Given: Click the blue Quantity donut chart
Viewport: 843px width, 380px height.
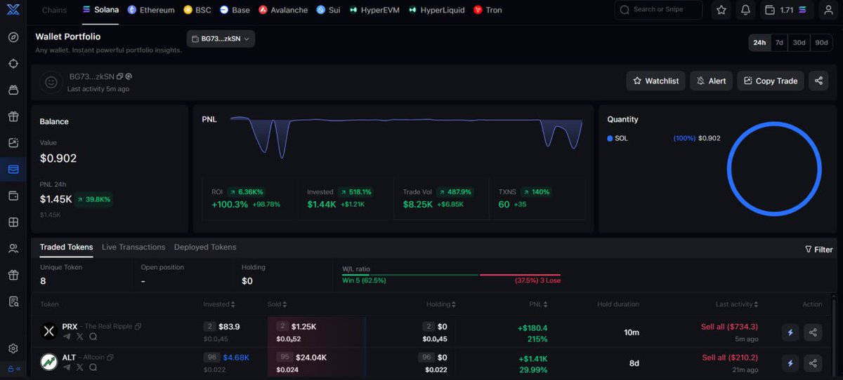Looking at the screenshot, I should coord(774,168).
